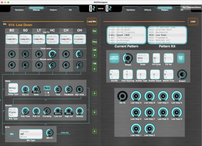Click the more button
Image resolution: width=202 pixels, height=146 pixels.
101,8
